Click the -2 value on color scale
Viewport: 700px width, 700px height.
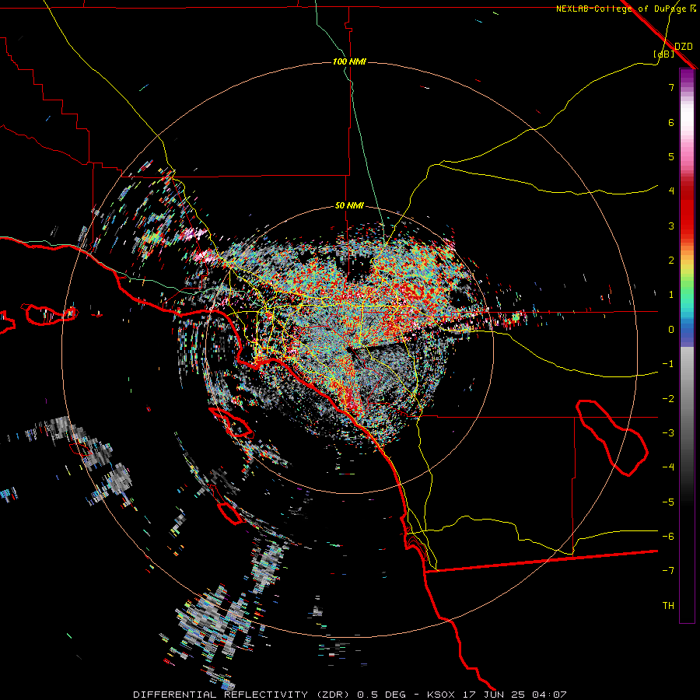tap(668, 399)
